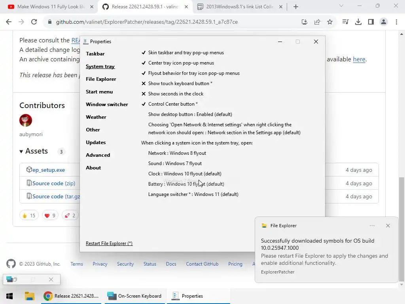Open notification options three-dot menu

(372, 226)
